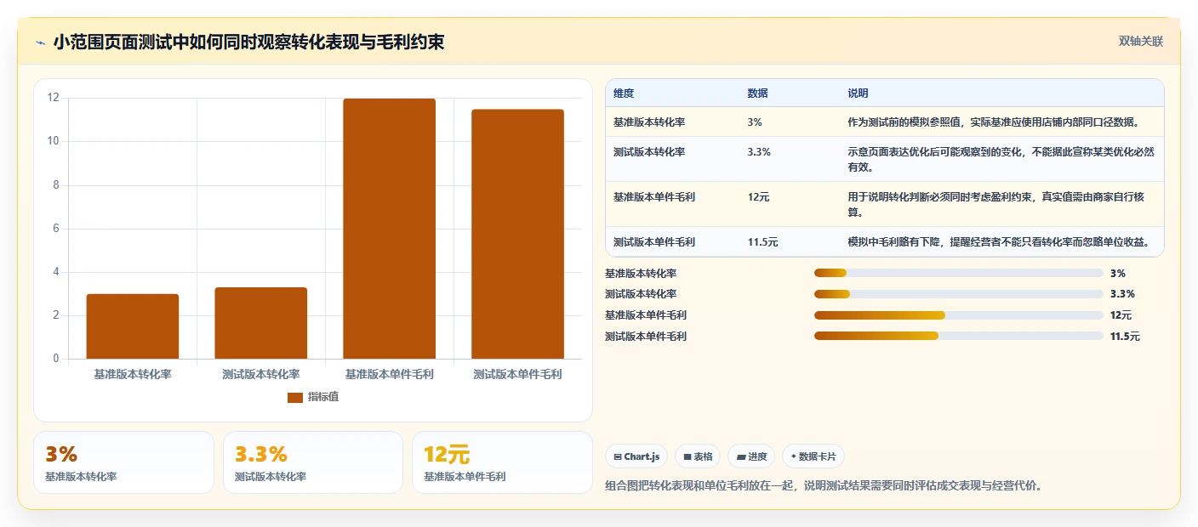Click the 测试版本转化率 progress bar

click(x=959, y=294)
